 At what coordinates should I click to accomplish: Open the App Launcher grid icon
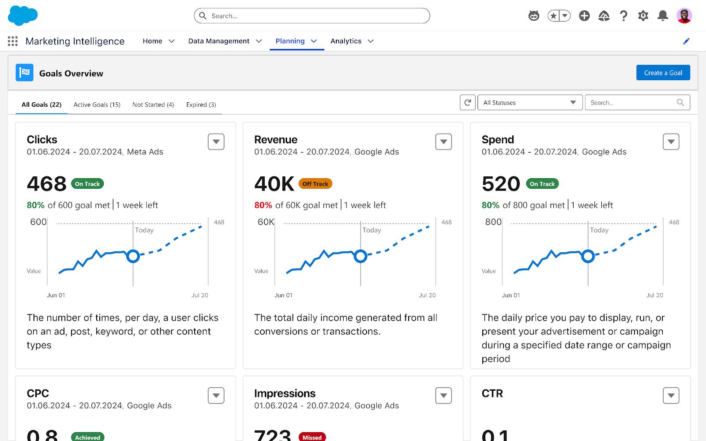tap(13, 41)
